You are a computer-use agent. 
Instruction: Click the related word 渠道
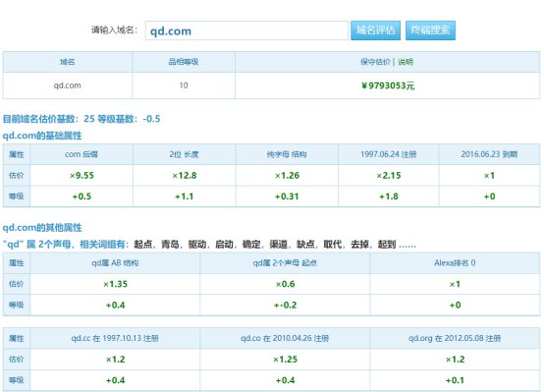278,245
